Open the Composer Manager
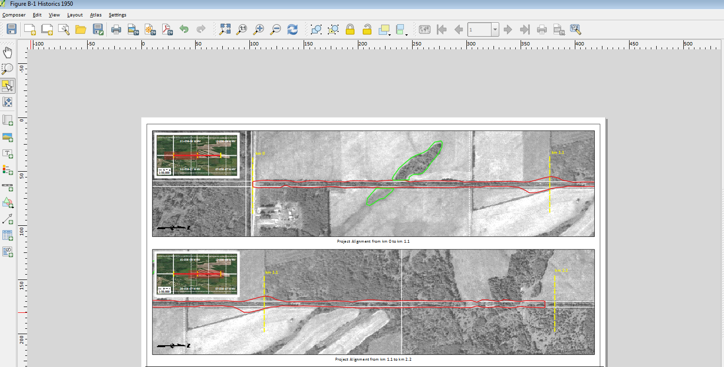This screenshot has width=724, height=367. [63, 29]
